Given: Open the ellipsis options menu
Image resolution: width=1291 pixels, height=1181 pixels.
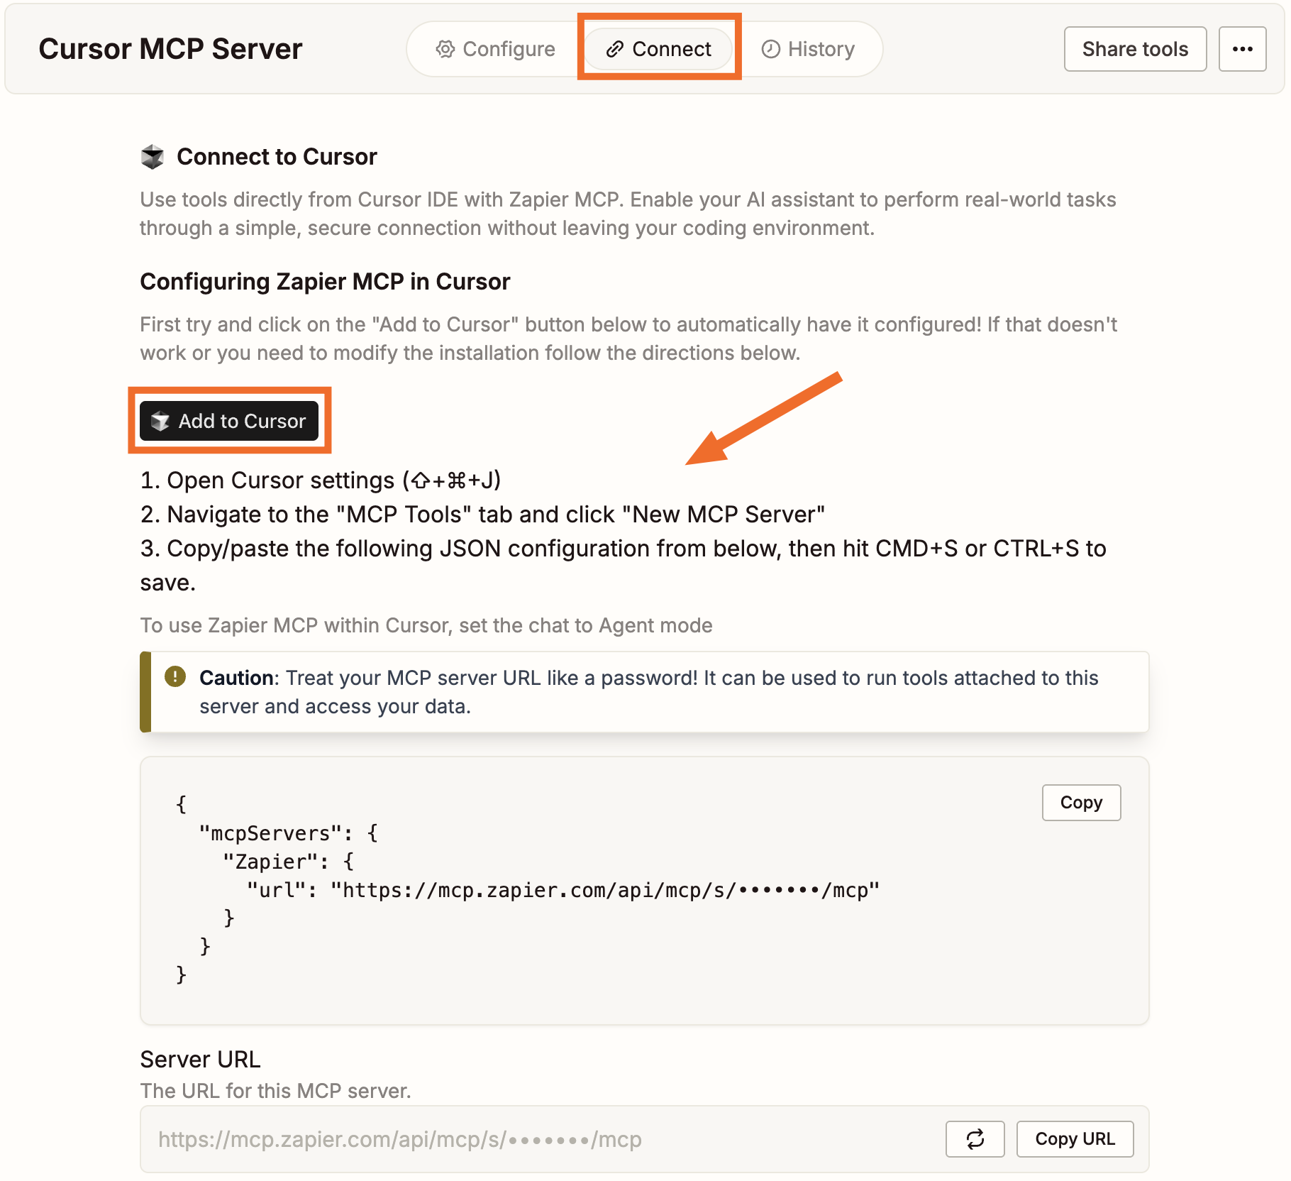Looking at the screenshot, I should click(1243, 48).
